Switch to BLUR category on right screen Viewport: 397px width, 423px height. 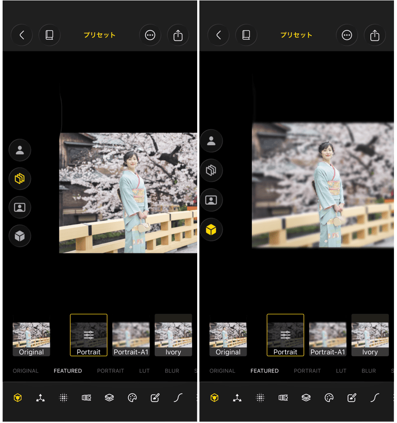tap(369, 371)
